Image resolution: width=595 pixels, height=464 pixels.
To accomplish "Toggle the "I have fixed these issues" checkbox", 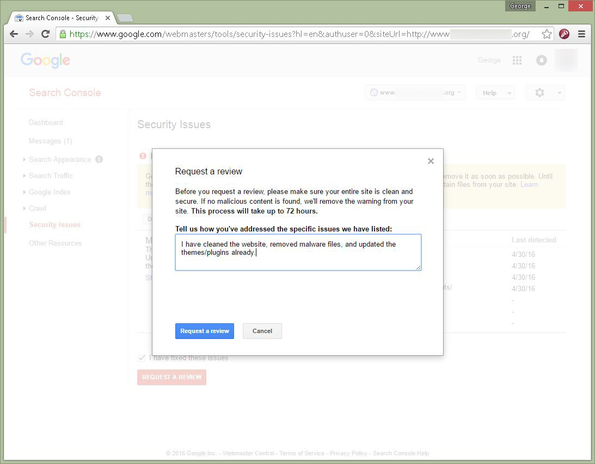I will pyautogui.click(x=142, y=358).
